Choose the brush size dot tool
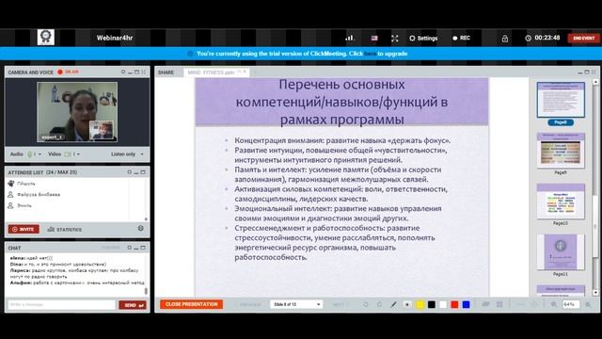The width and height of the screenshot is (602, 339). pyautogui.click(x=407, y=304)
